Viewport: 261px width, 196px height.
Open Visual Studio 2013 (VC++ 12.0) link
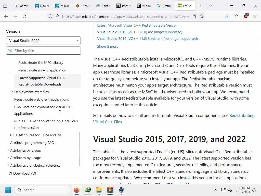140,32
